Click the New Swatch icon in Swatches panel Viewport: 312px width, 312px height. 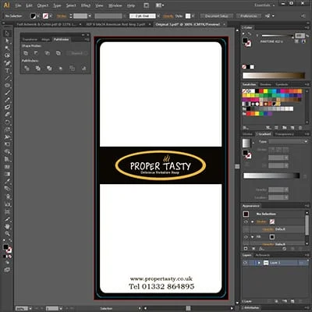292,128
